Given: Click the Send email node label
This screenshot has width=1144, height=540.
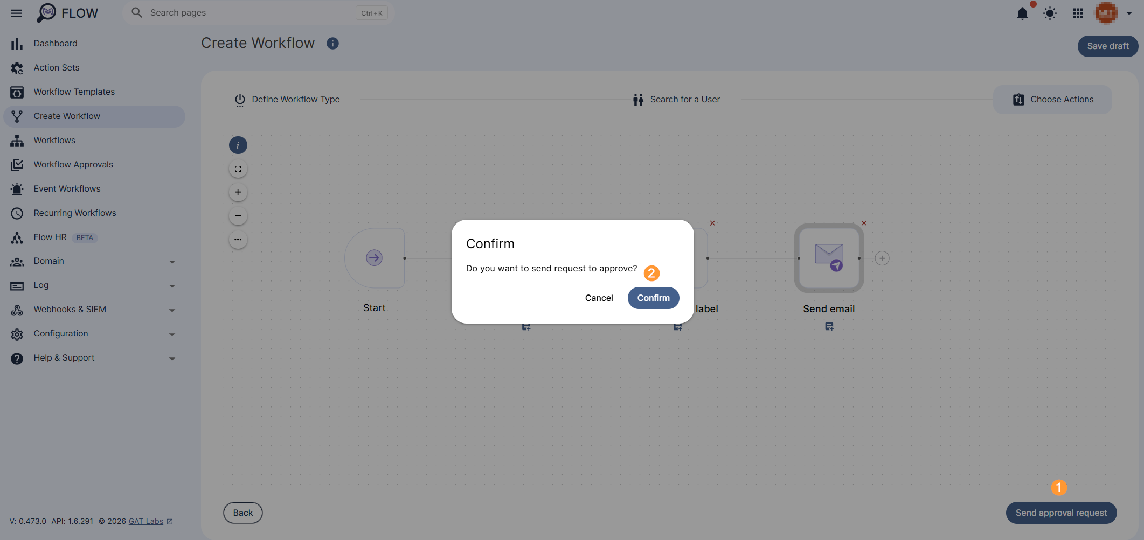Looking at the screenshot, I should (x=829, y=309).
